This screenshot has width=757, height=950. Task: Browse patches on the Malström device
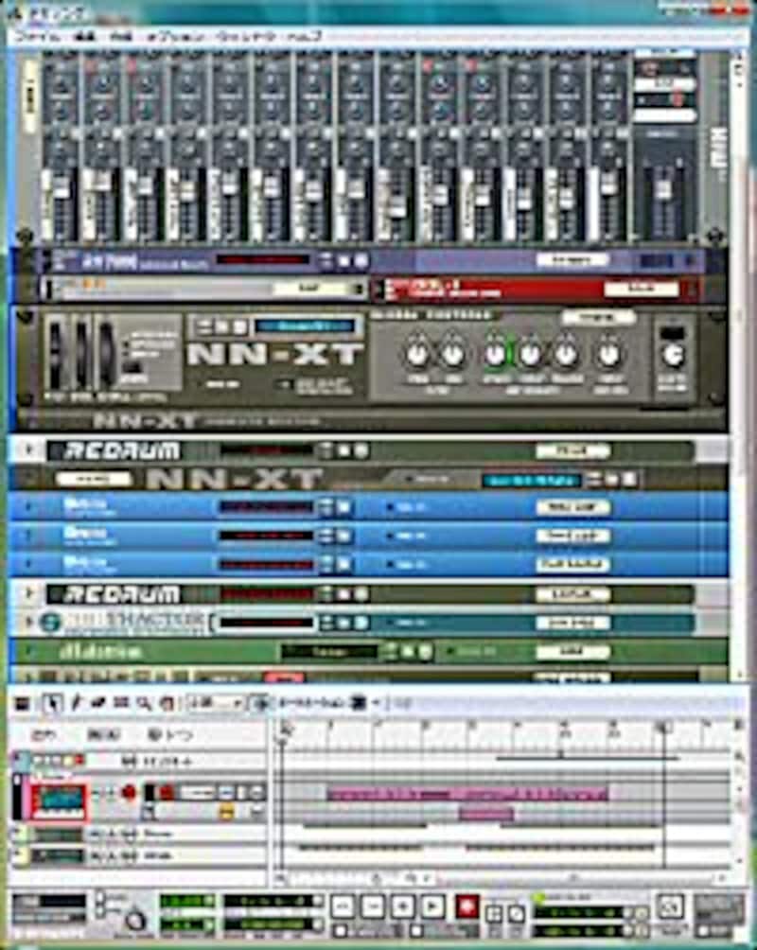[408, 652]
